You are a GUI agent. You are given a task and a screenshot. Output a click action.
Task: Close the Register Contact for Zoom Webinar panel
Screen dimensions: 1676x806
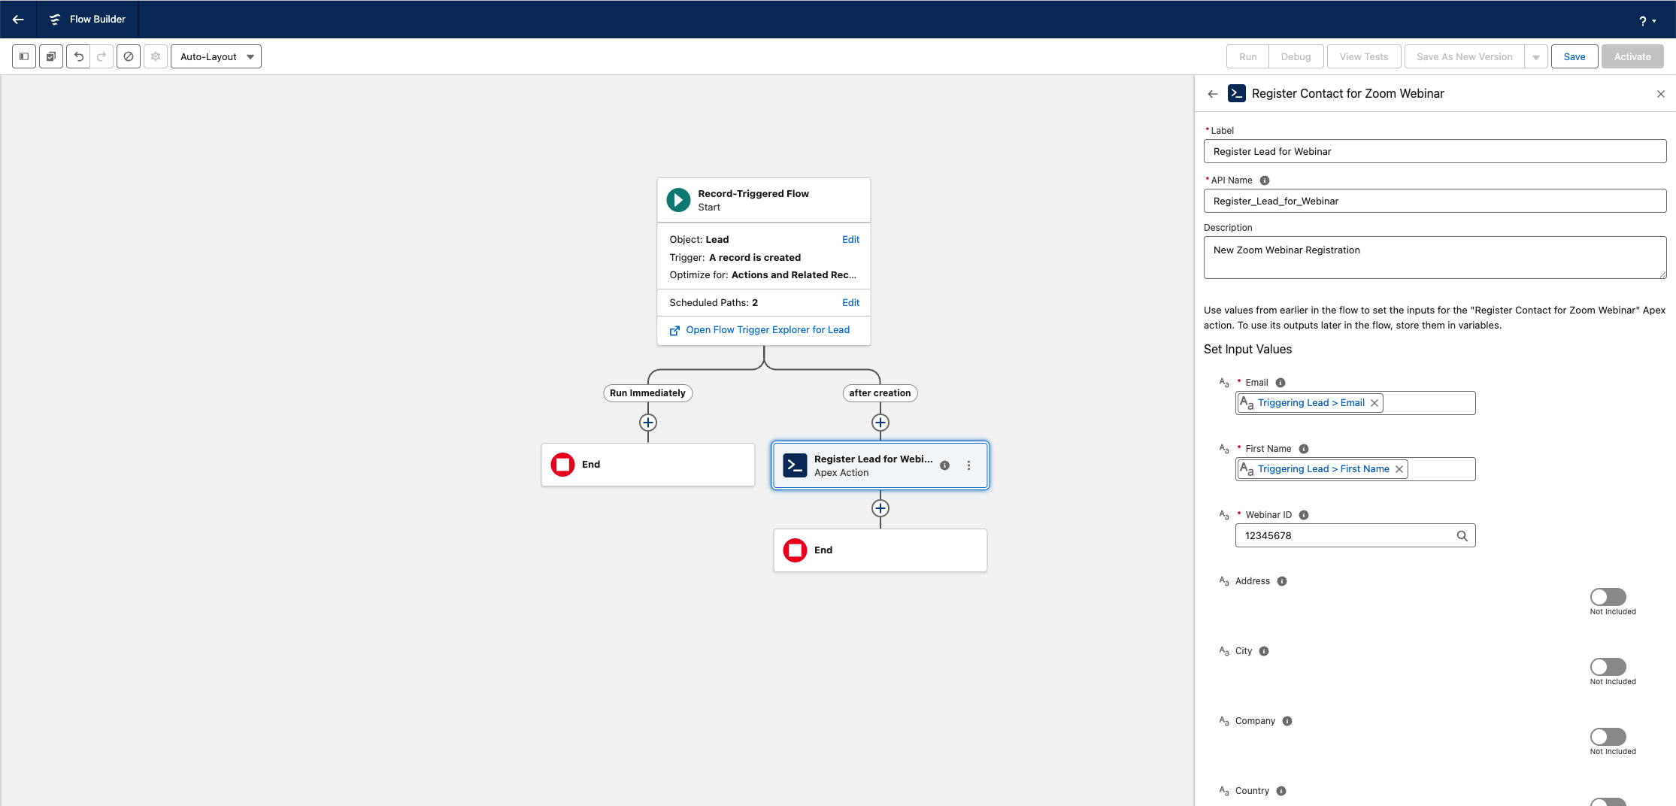tap(1661, 94)
